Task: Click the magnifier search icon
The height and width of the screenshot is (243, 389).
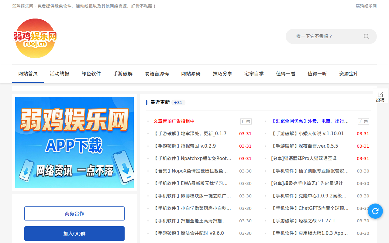Action: [366, 36]
